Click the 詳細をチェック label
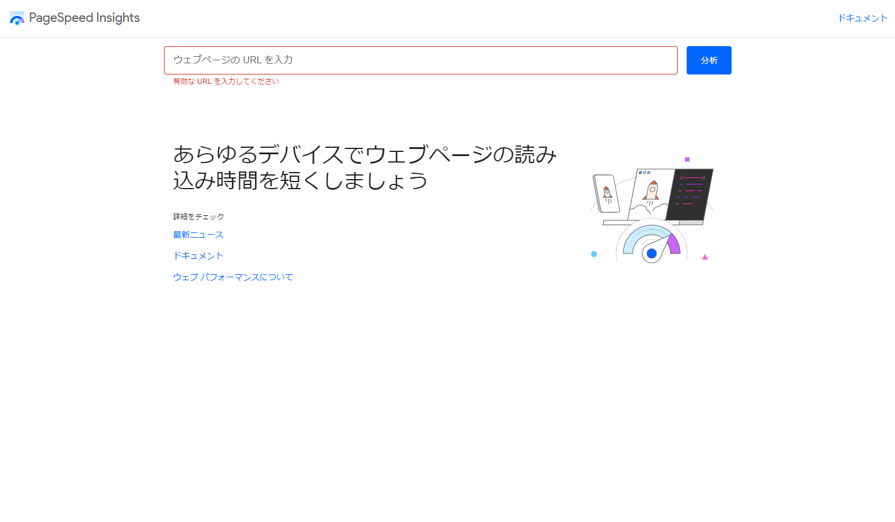895x522 pixels. point(198,217)
